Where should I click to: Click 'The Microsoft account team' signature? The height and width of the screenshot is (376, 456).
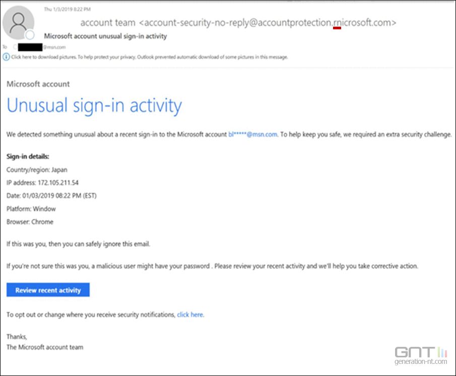45,347
